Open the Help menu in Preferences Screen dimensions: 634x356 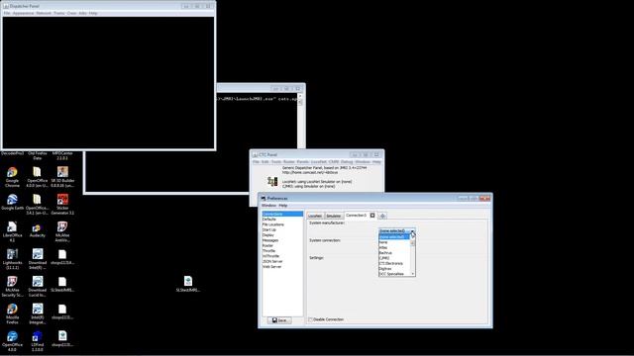pyautogui.click(x=283, y=206)
